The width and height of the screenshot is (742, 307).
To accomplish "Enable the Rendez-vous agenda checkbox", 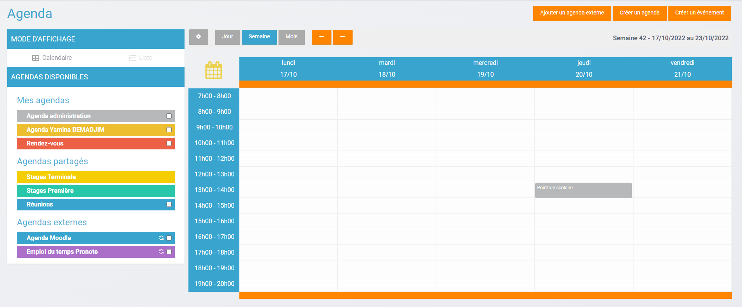I will point(169,144).
